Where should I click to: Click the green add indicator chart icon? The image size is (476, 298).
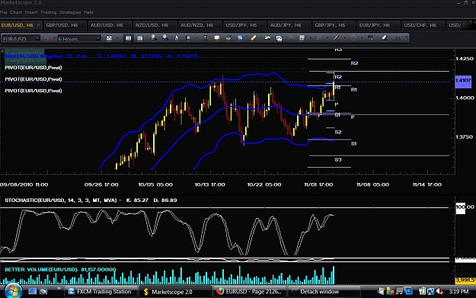tap(267, 37)
